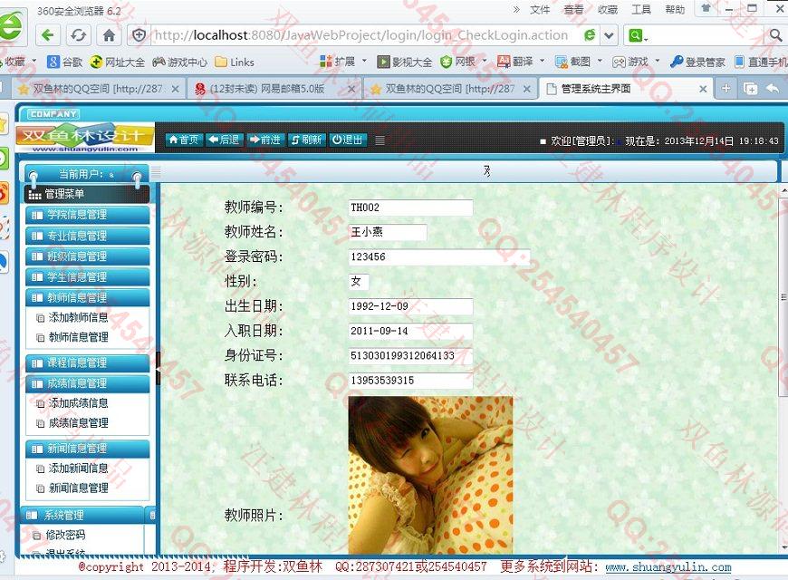This screenshot has height=580, width=788.
Task: Expand the 学生信息管理 menu section
Action: pyautogui.click(x=88, y=276)
